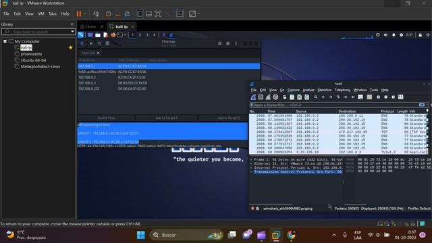Viewport: 432px width, 243px height.
Task: Enter VMware full screen mode
Action: (x=158, y=13)
